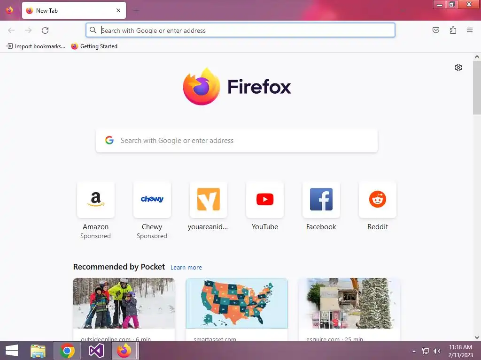Open the Chewy sponsored shortcut

pyautogui.click(x=152, y=210)
